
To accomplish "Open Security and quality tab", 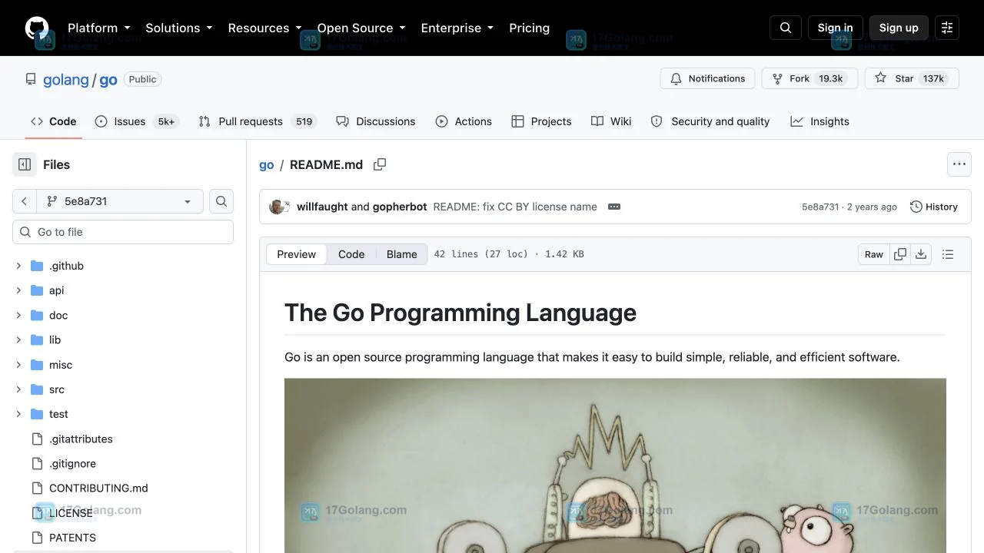I will [x=710, y=121].
